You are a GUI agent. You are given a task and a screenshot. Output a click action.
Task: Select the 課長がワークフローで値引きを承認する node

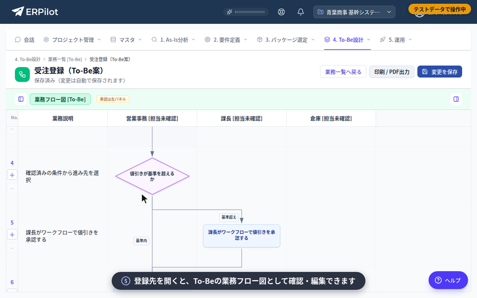241,235
